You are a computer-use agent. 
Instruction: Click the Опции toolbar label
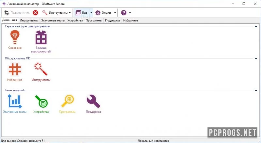click(106, 13)
